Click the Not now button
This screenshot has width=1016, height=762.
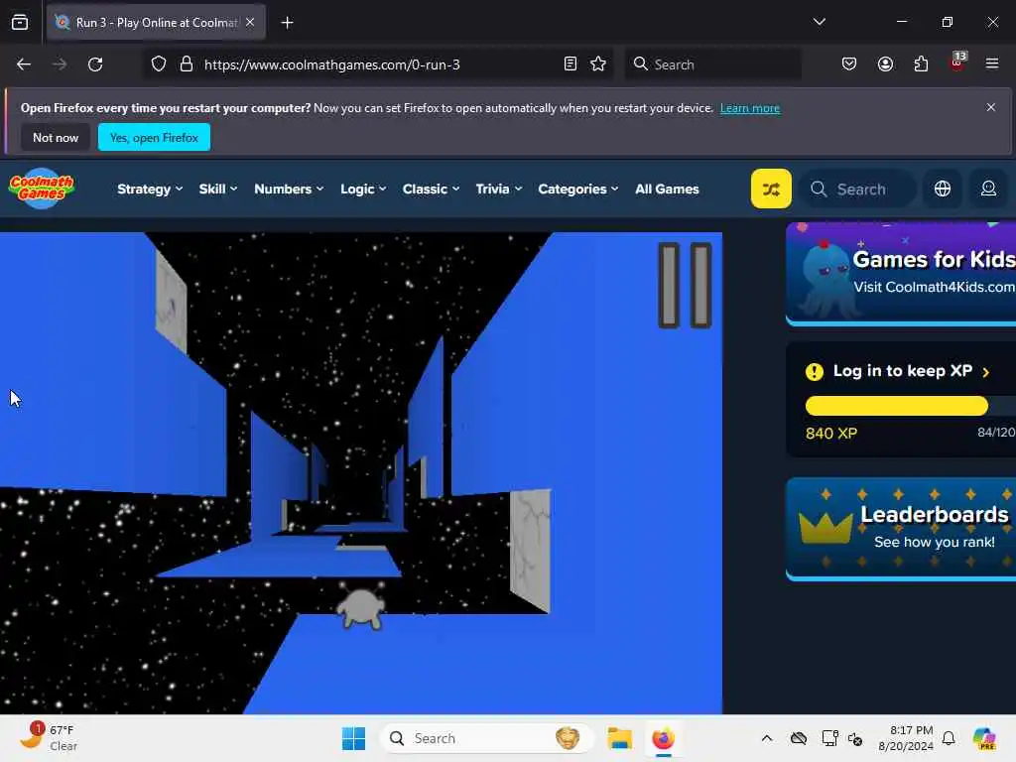56,137
